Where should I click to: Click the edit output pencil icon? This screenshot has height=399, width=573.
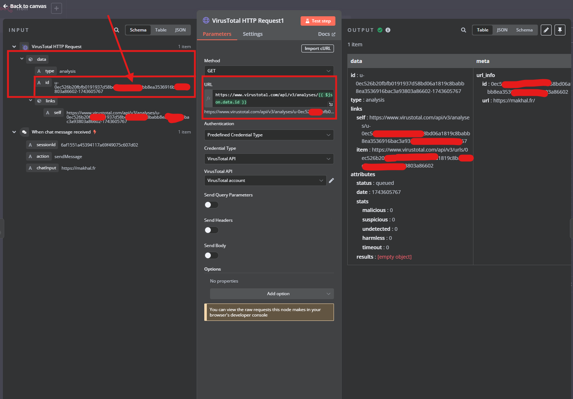coord(546,30)
